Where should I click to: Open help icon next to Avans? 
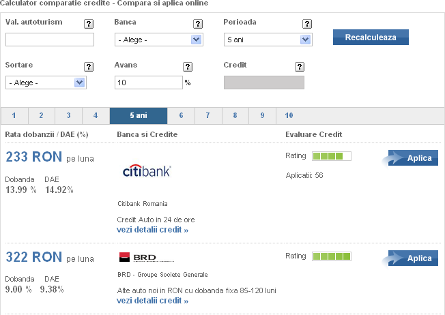188,67
